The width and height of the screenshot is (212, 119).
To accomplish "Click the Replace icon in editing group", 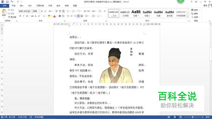I will (x=192, y=13).
